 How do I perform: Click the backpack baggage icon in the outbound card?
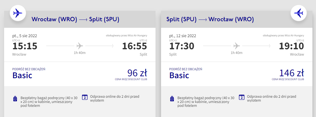(15, 99)
